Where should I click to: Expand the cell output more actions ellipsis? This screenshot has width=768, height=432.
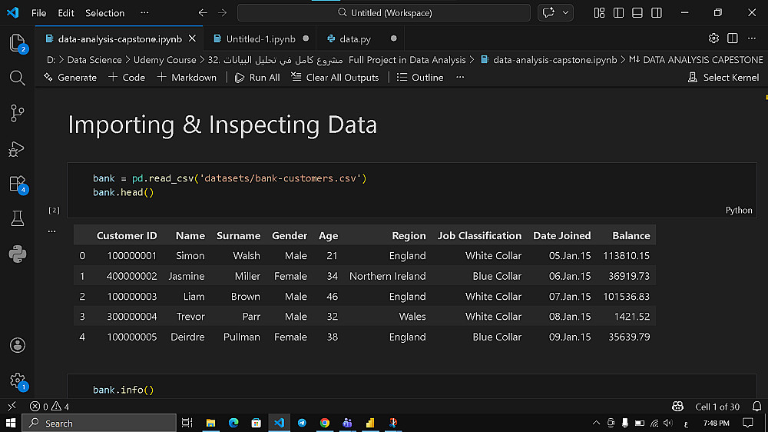pos(52,231)
